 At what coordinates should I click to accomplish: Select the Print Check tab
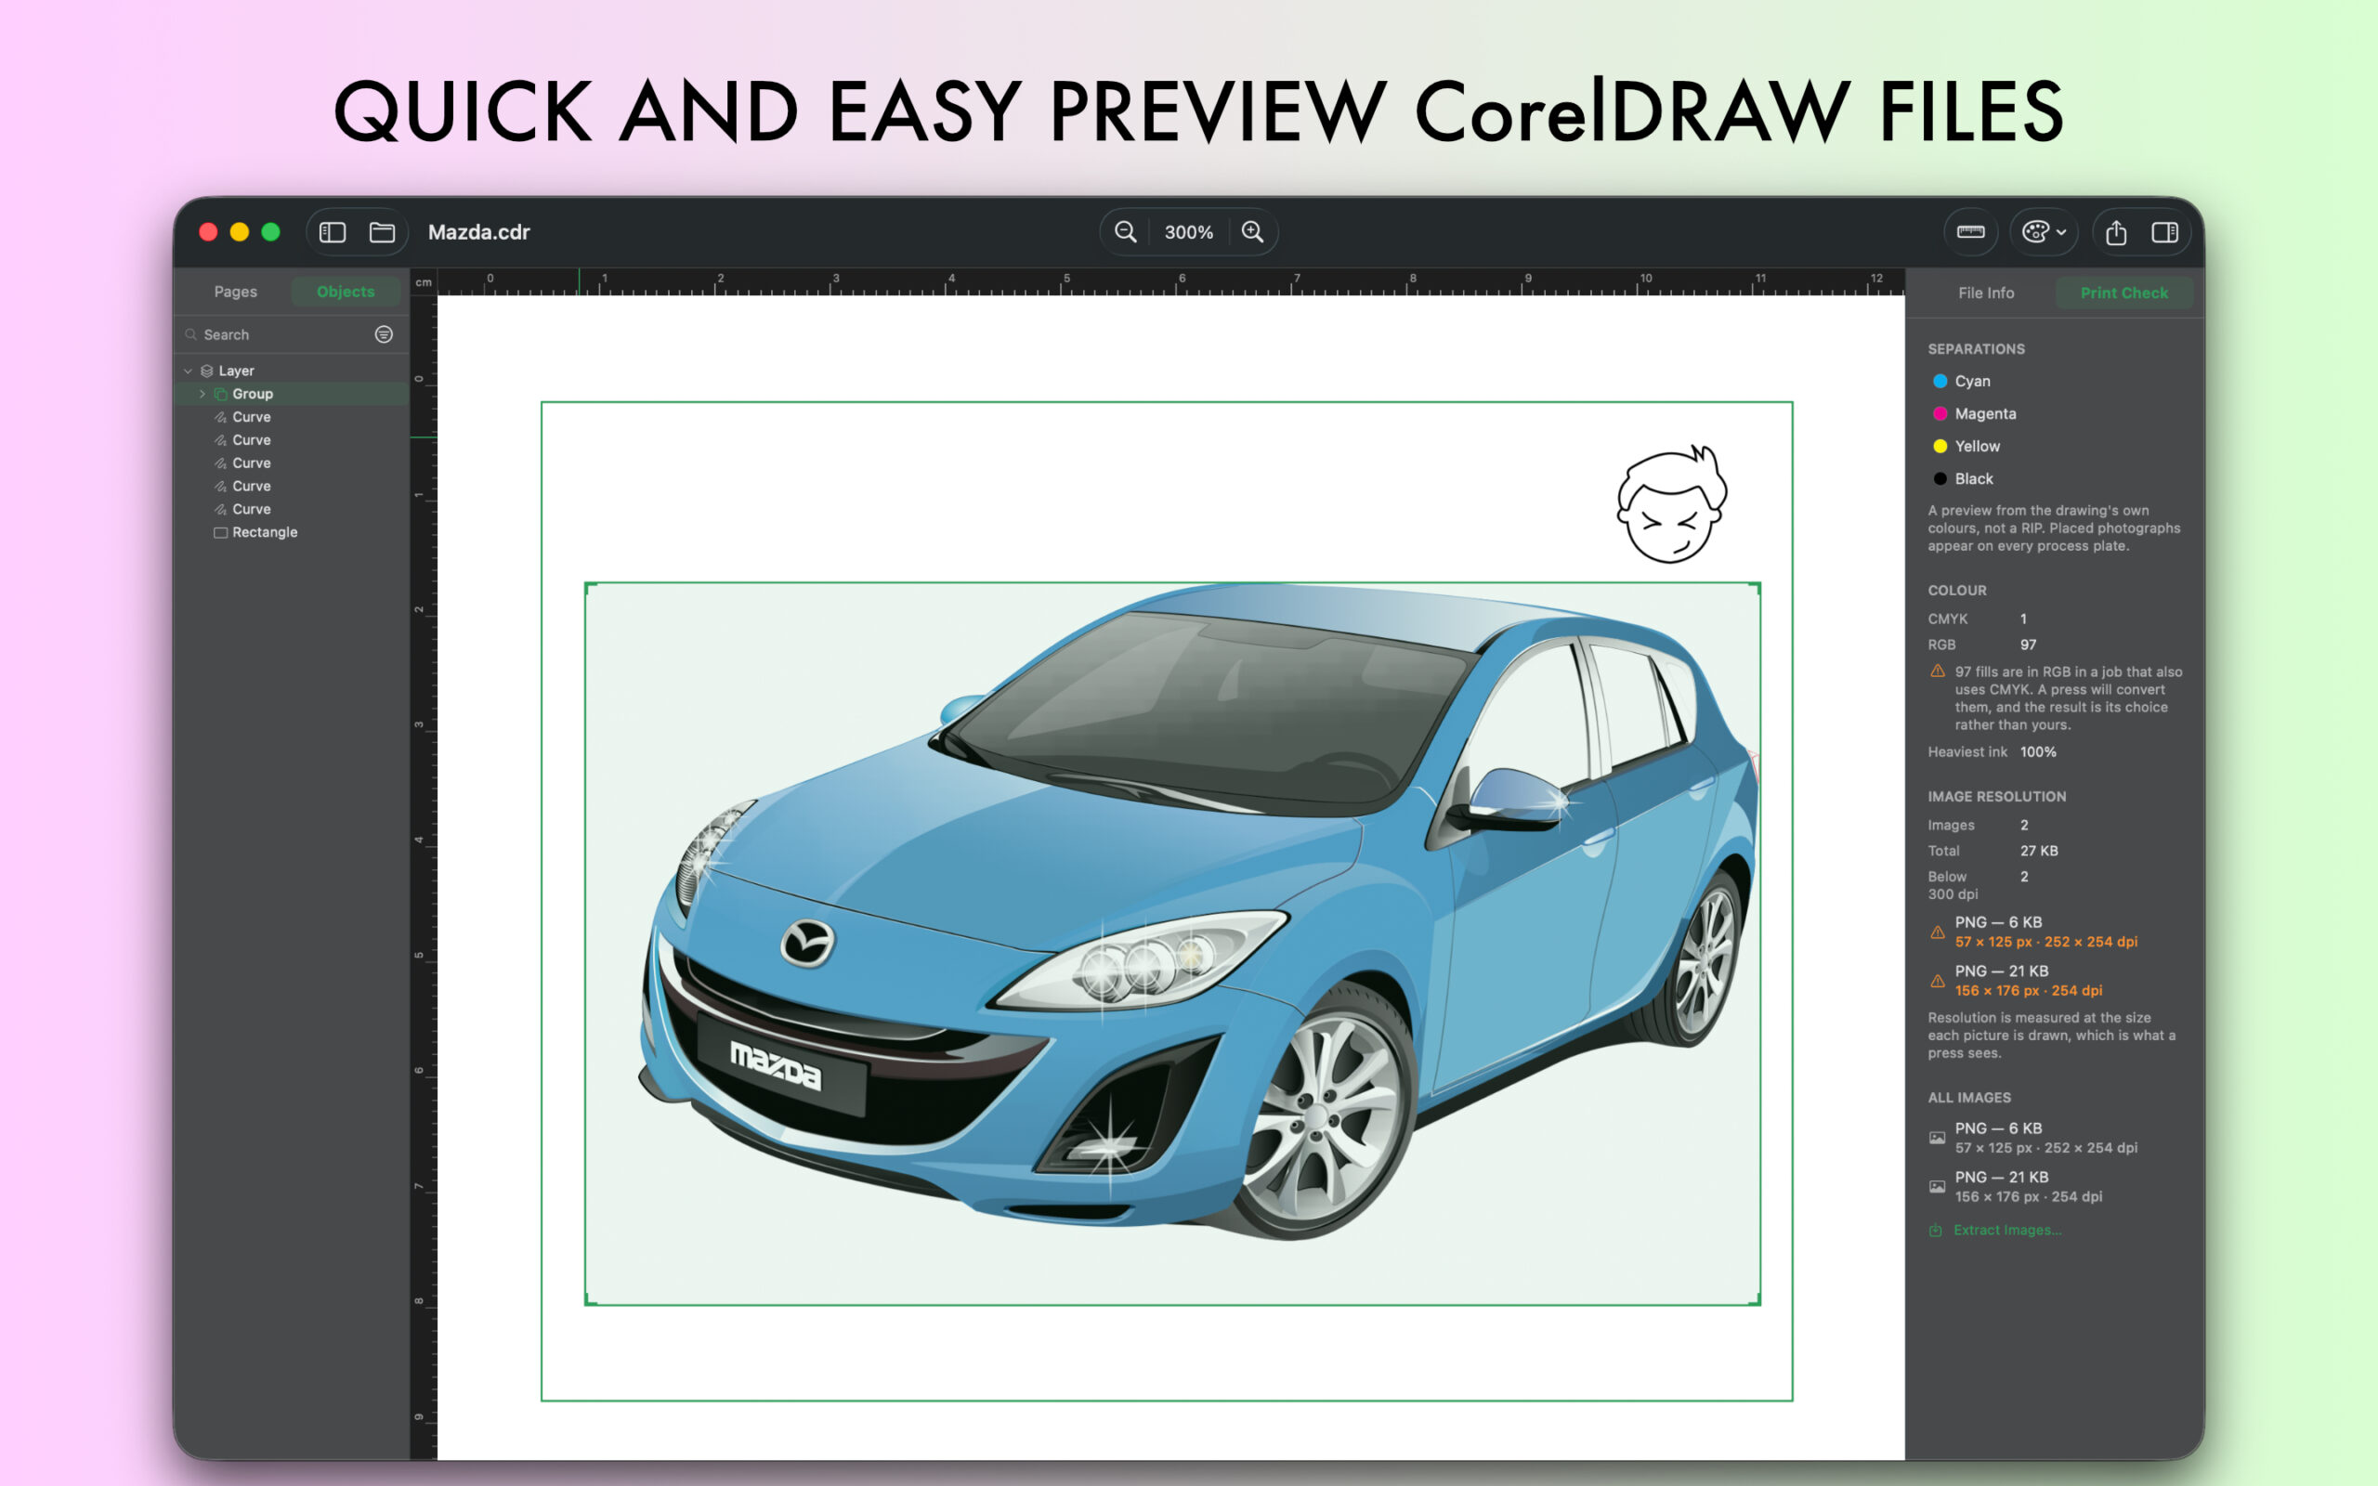[2123, 293]
